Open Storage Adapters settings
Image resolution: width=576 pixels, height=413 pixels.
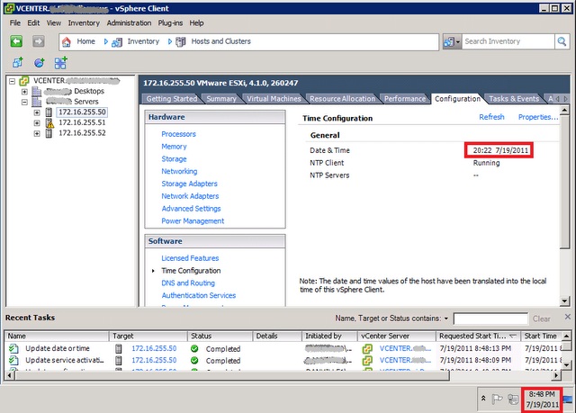coord(189,184)
